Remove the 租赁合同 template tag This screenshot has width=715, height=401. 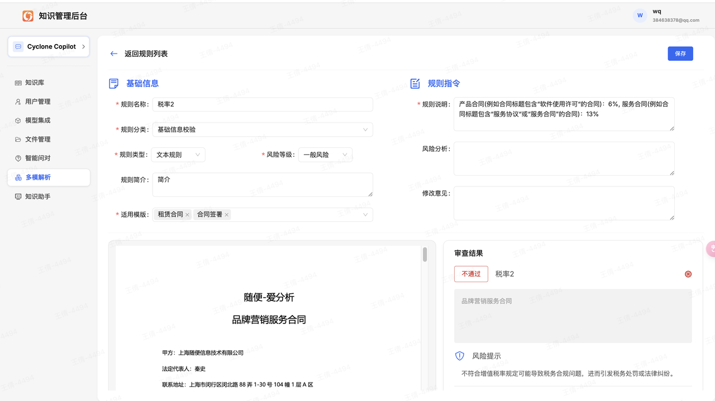tap(187, 215)
